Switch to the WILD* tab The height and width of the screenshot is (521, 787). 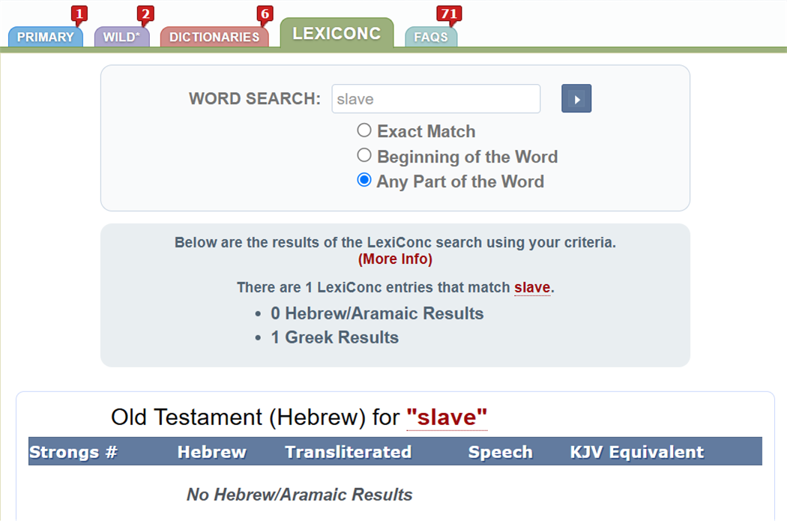(122, 37)
